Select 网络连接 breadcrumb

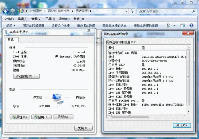click(82, 11)
